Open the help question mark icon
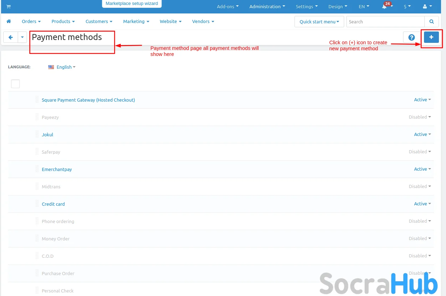 tap(411, 37)
